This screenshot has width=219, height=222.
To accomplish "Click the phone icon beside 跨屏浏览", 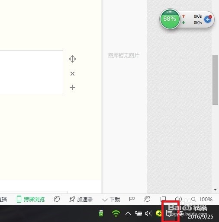I will [19, 199].
